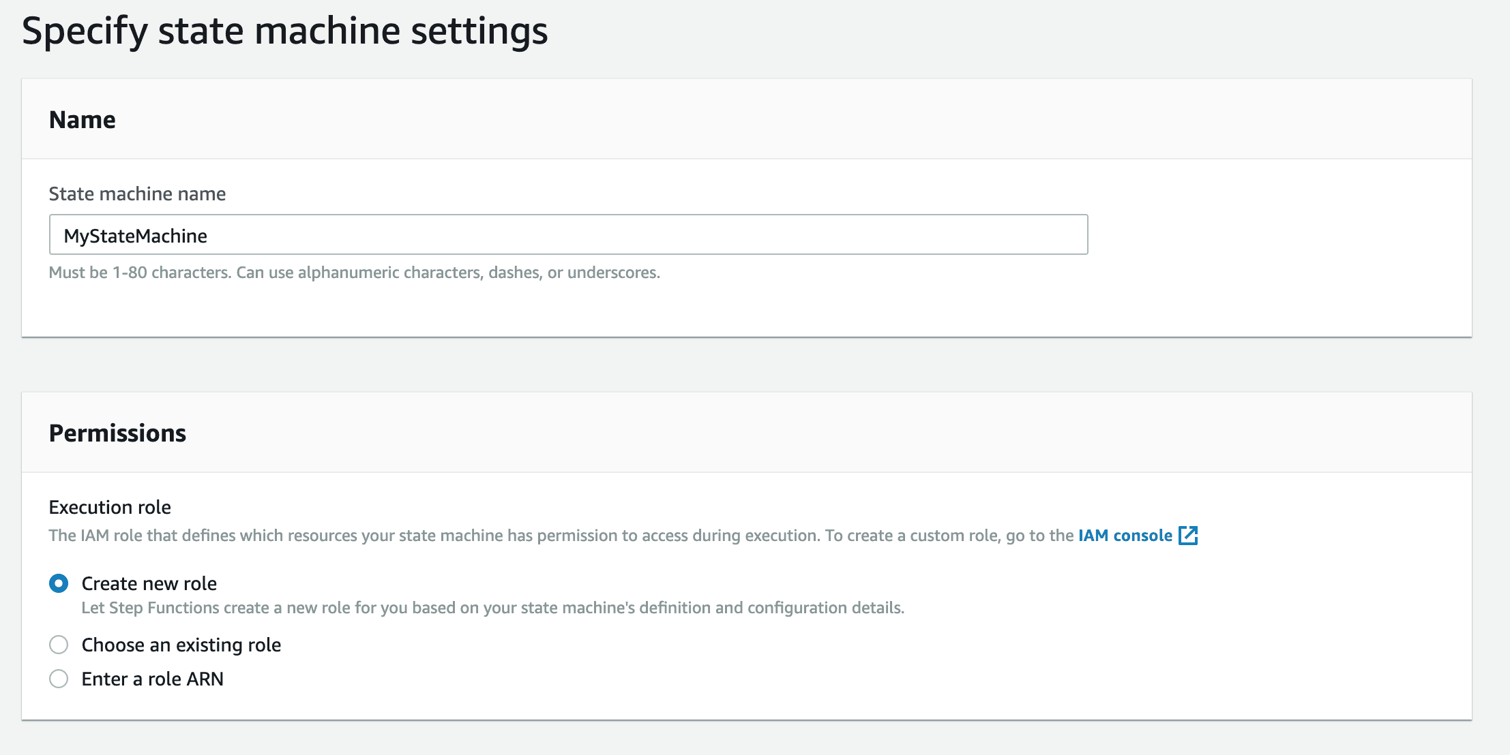Select the Create new role radio button
The width and height of the screenshot is (1510, 755).
pos(59,583)
